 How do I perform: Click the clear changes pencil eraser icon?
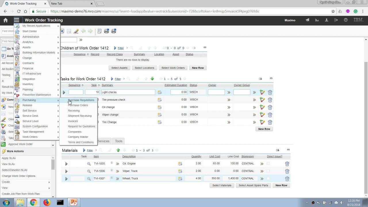[x=76, y=31]
